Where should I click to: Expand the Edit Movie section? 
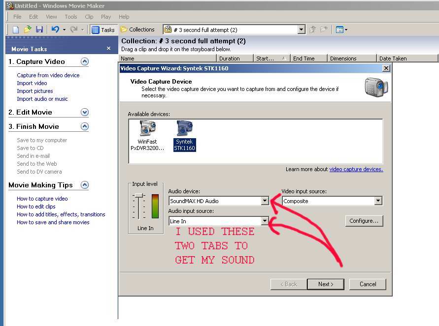85,112
